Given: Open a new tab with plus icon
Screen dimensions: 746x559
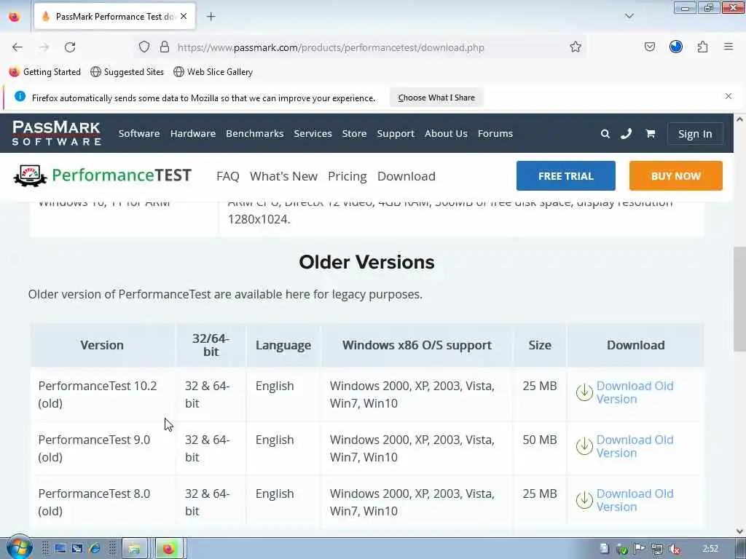Looking at the screenshot, I should click(211, 17).
